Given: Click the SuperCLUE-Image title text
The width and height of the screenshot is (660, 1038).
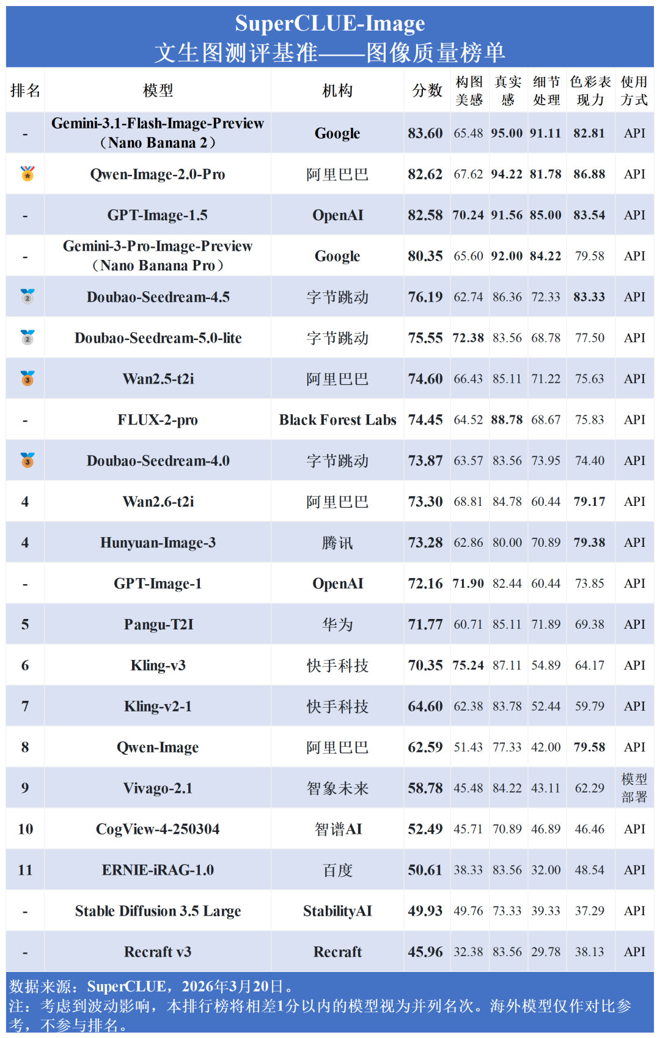Looking at the screenshot, I should [x=330, y=23].
